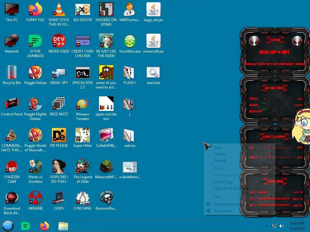Click the C:\ drive usage bar
Image resolution: width=310 pixels, height=232 pixels.
[263, 192]
